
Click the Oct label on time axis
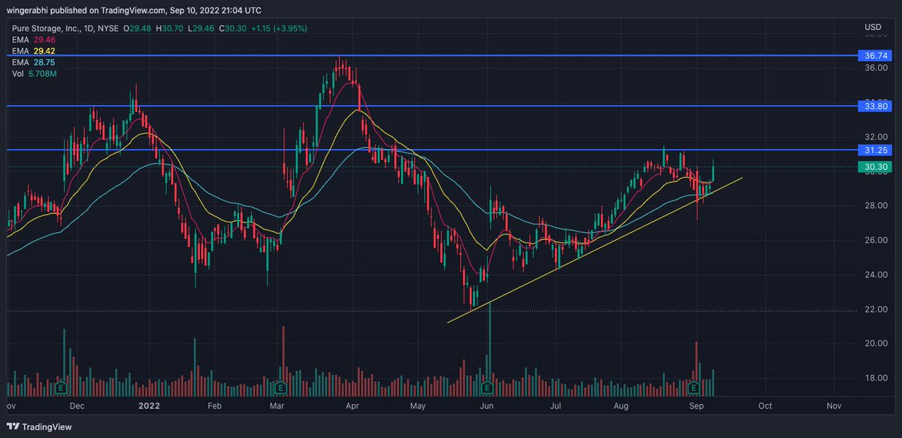coord(764,405)
